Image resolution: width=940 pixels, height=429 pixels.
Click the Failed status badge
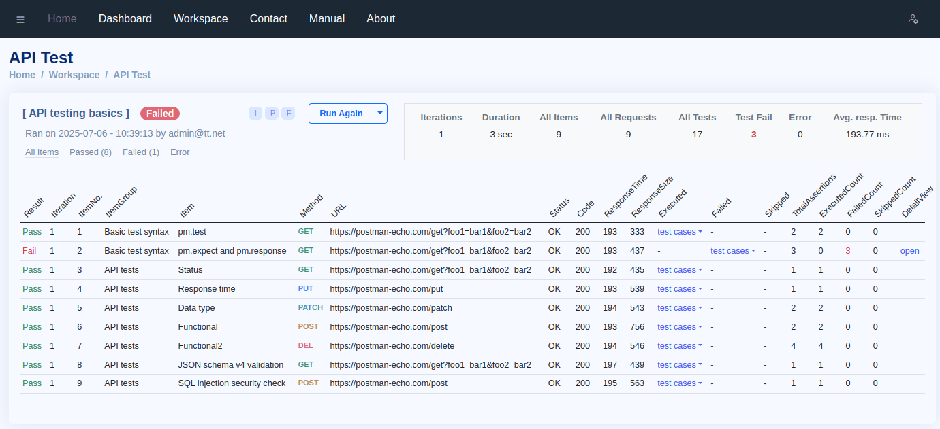pyautogui.click(x=160, y=114)
